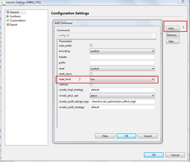Viewport: 190px width, 162px height.
Task: Click the vivado_synth_design_args text field
Action: [x=122, y=101]
